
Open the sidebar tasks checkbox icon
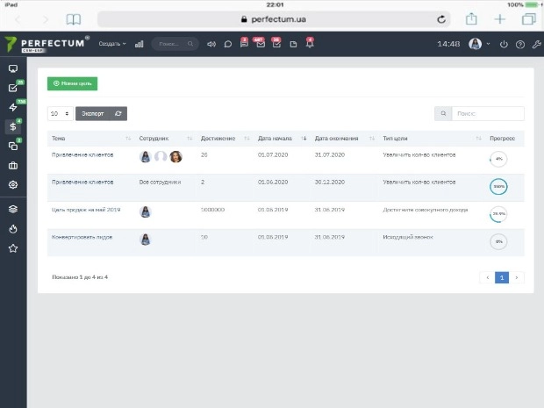click(13, 88)
